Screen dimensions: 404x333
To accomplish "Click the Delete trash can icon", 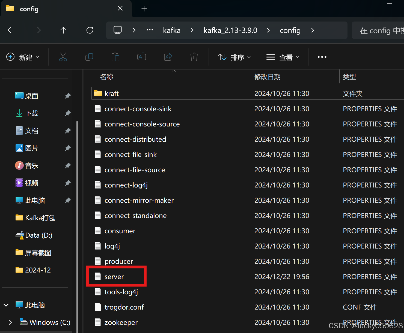I will [194, 57].
